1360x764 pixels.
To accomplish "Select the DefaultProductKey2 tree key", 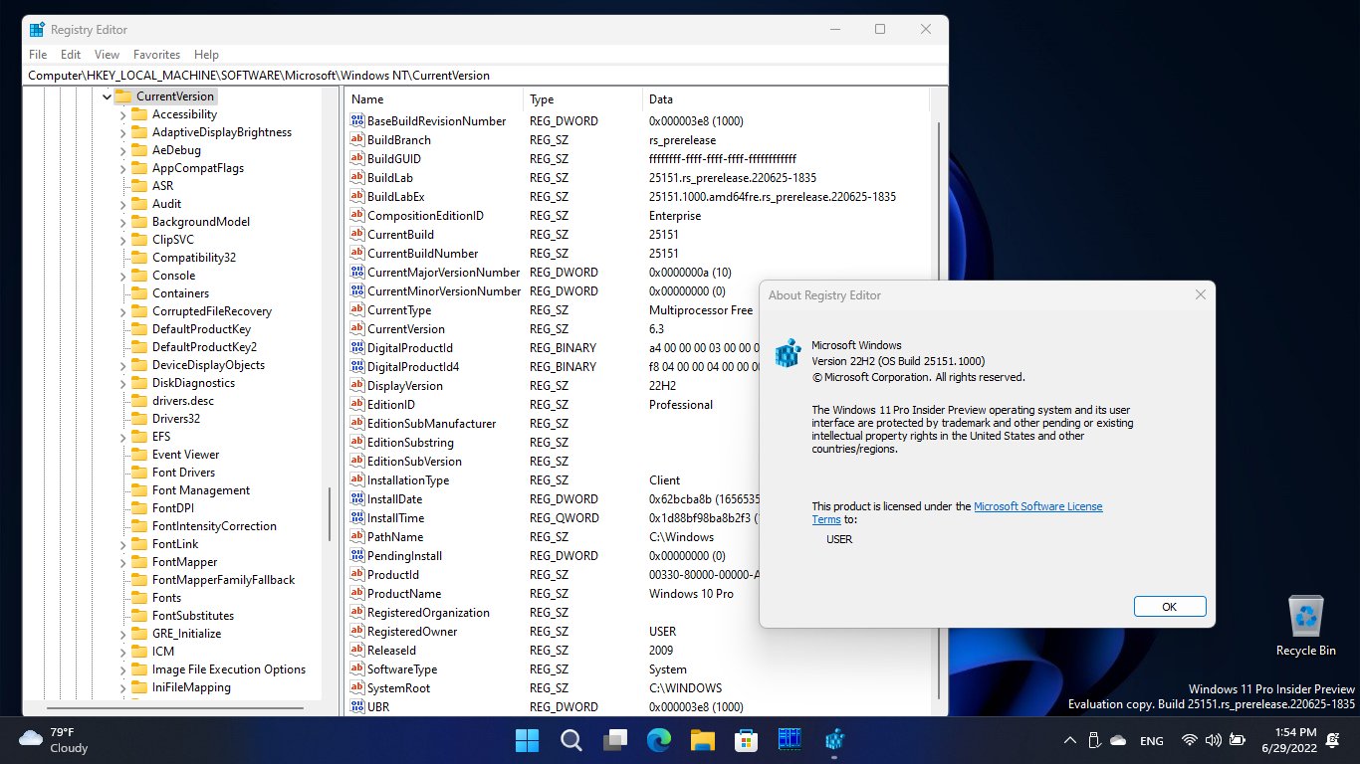I will coord(204,347).
